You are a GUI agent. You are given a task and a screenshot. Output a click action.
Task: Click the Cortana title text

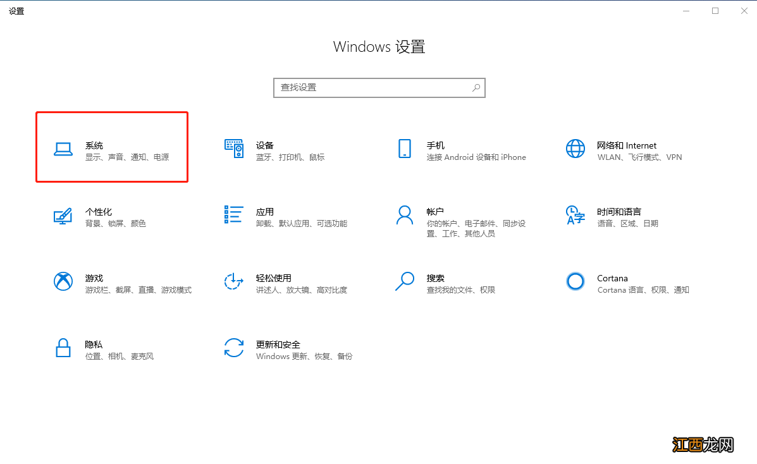point(612,278)
